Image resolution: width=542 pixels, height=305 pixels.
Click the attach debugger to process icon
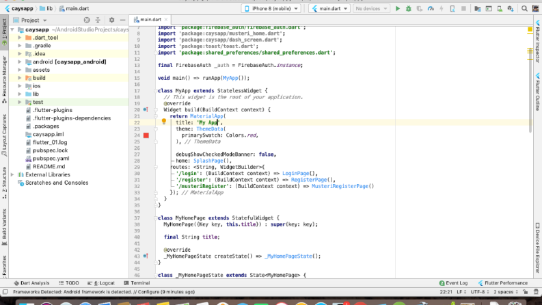[x=452, y=9]
